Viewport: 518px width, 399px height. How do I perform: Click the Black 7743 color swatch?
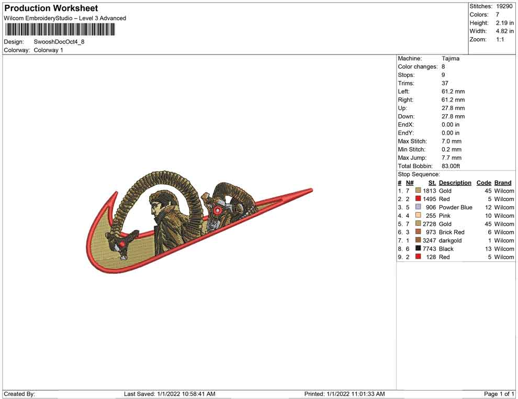418,248
